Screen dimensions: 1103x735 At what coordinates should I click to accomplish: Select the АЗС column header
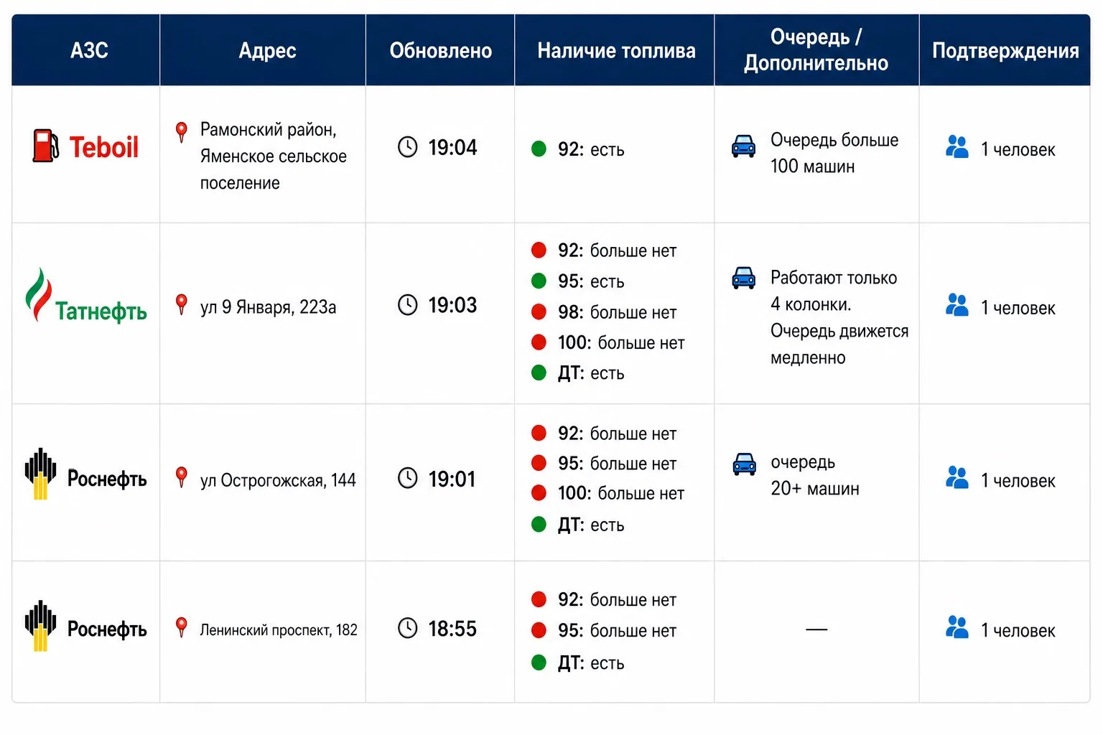pos(89,50)
